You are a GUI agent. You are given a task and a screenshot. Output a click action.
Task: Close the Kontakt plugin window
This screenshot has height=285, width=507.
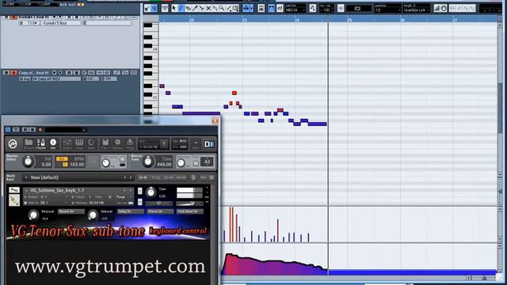215,120
